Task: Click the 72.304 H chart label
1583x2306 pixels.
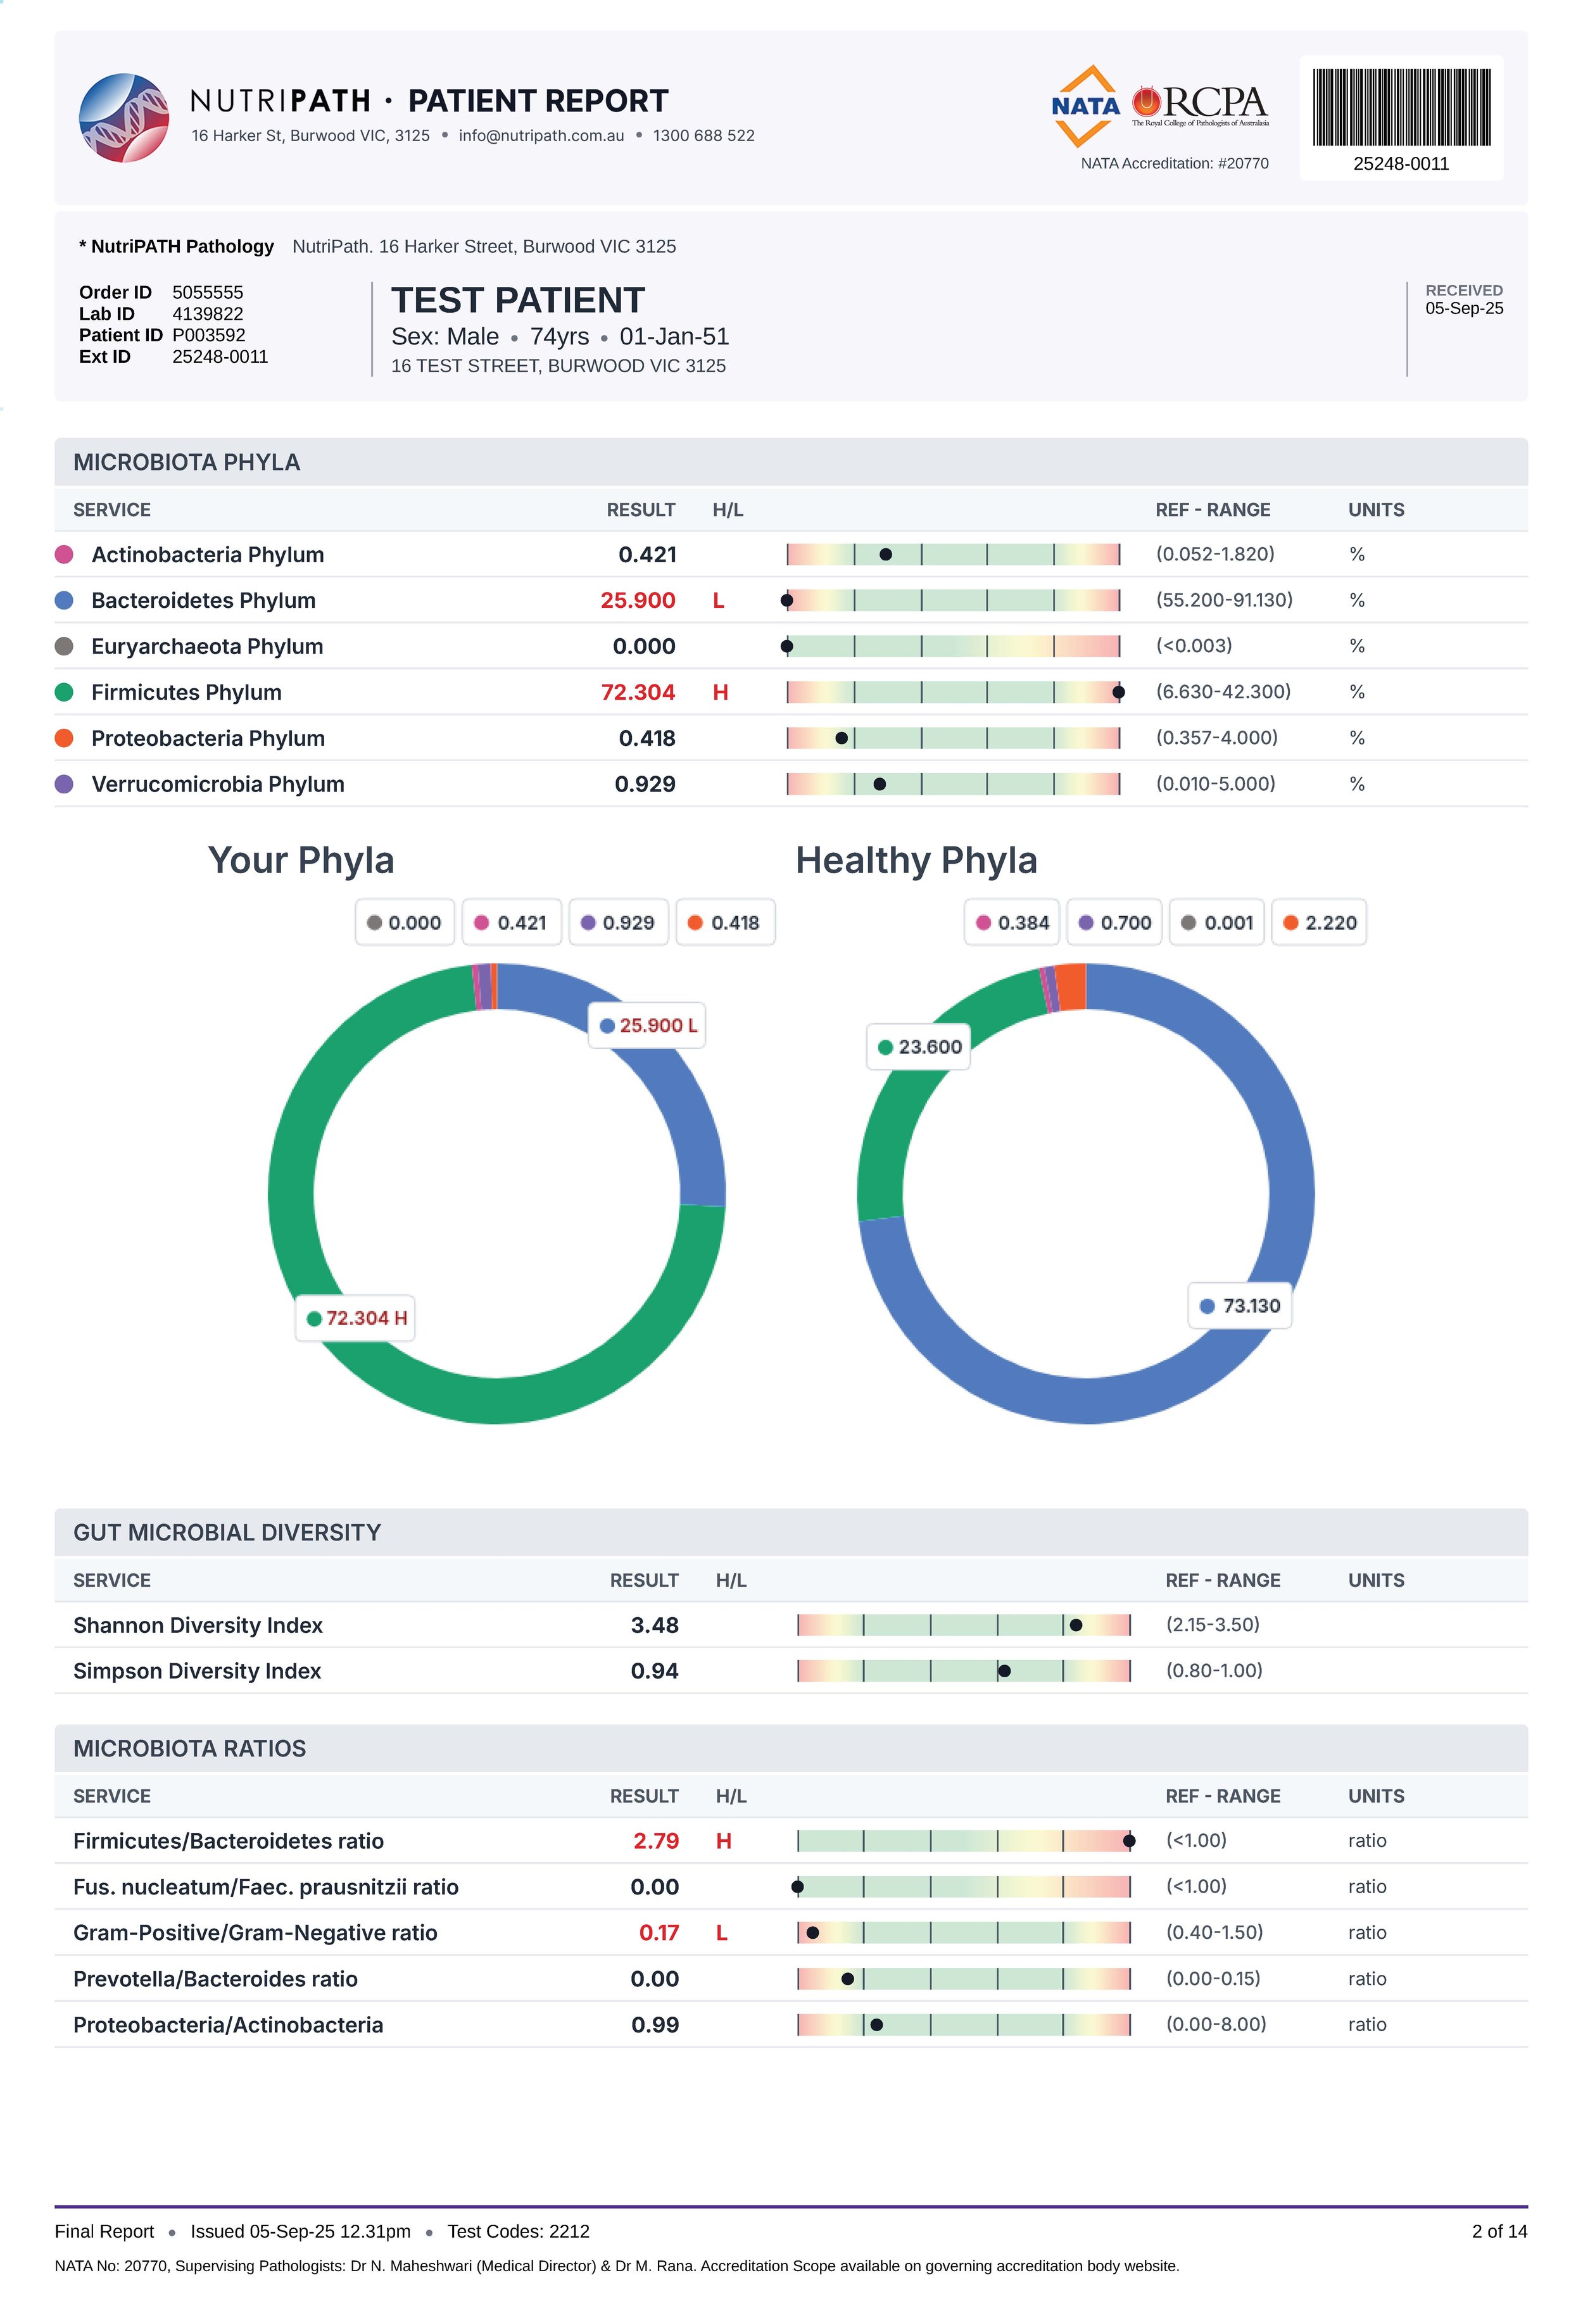Action: click(355, 1318)
